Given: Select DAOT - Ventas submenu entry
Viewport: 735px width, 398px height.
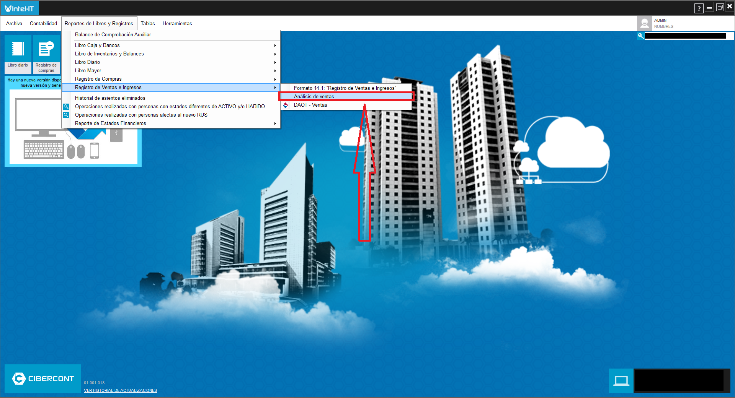Looking at the screenshot, I should click(310, 105).
